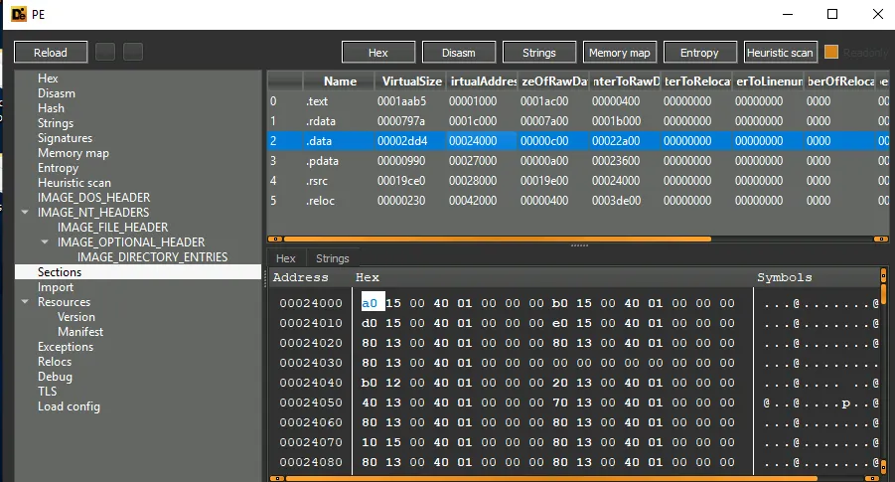
Task: Open Manifest under Resources
Action: pyautogui.click(x=80, y=332)
